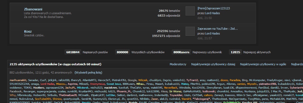Open user Miyoshi. profile

coord(252,84)
